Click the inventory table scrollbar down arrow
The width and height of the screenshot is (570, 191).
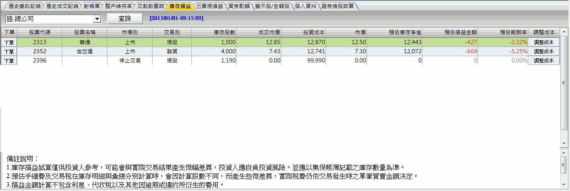564,143
